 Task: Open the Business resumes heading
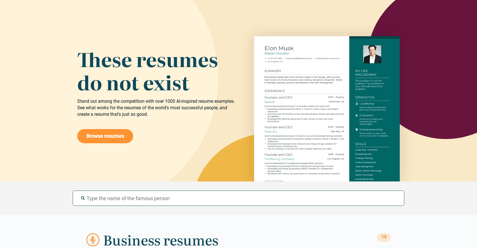[x=161, y=241]
